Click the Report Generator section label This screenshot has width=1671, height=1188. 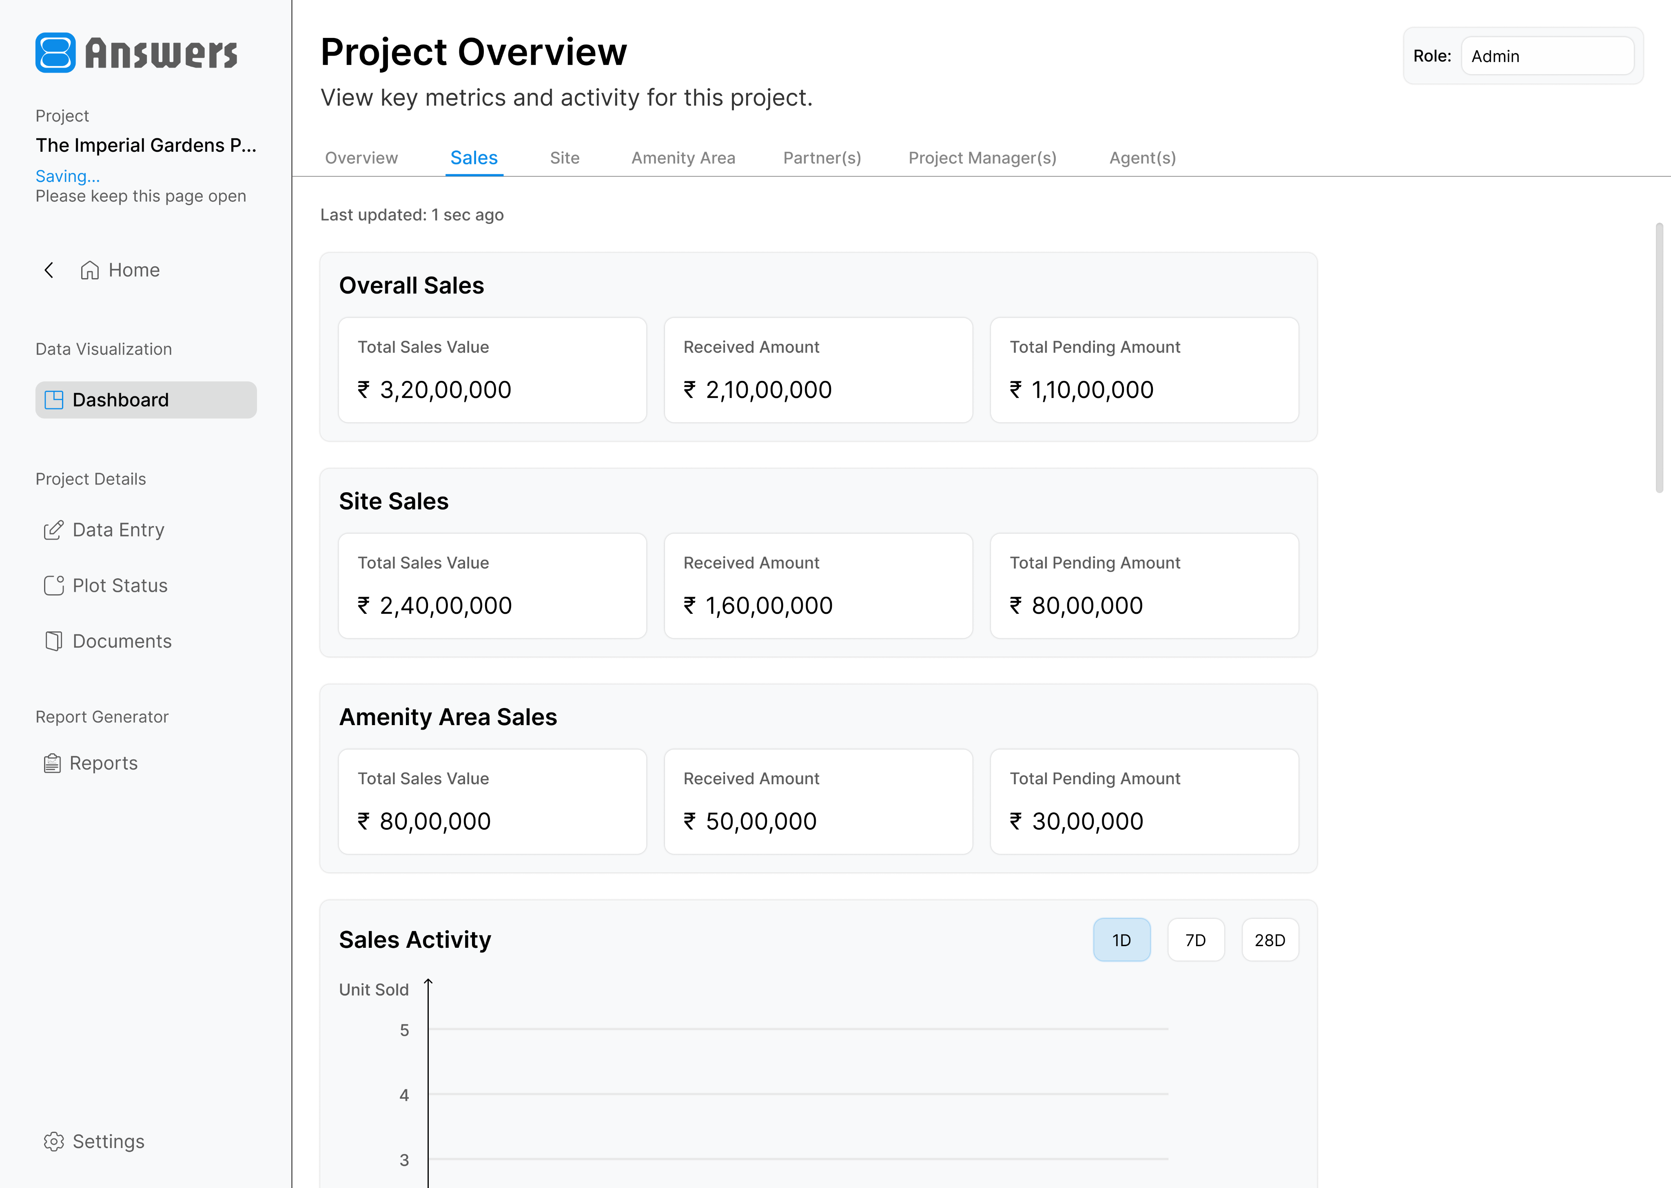pos(102,717)
